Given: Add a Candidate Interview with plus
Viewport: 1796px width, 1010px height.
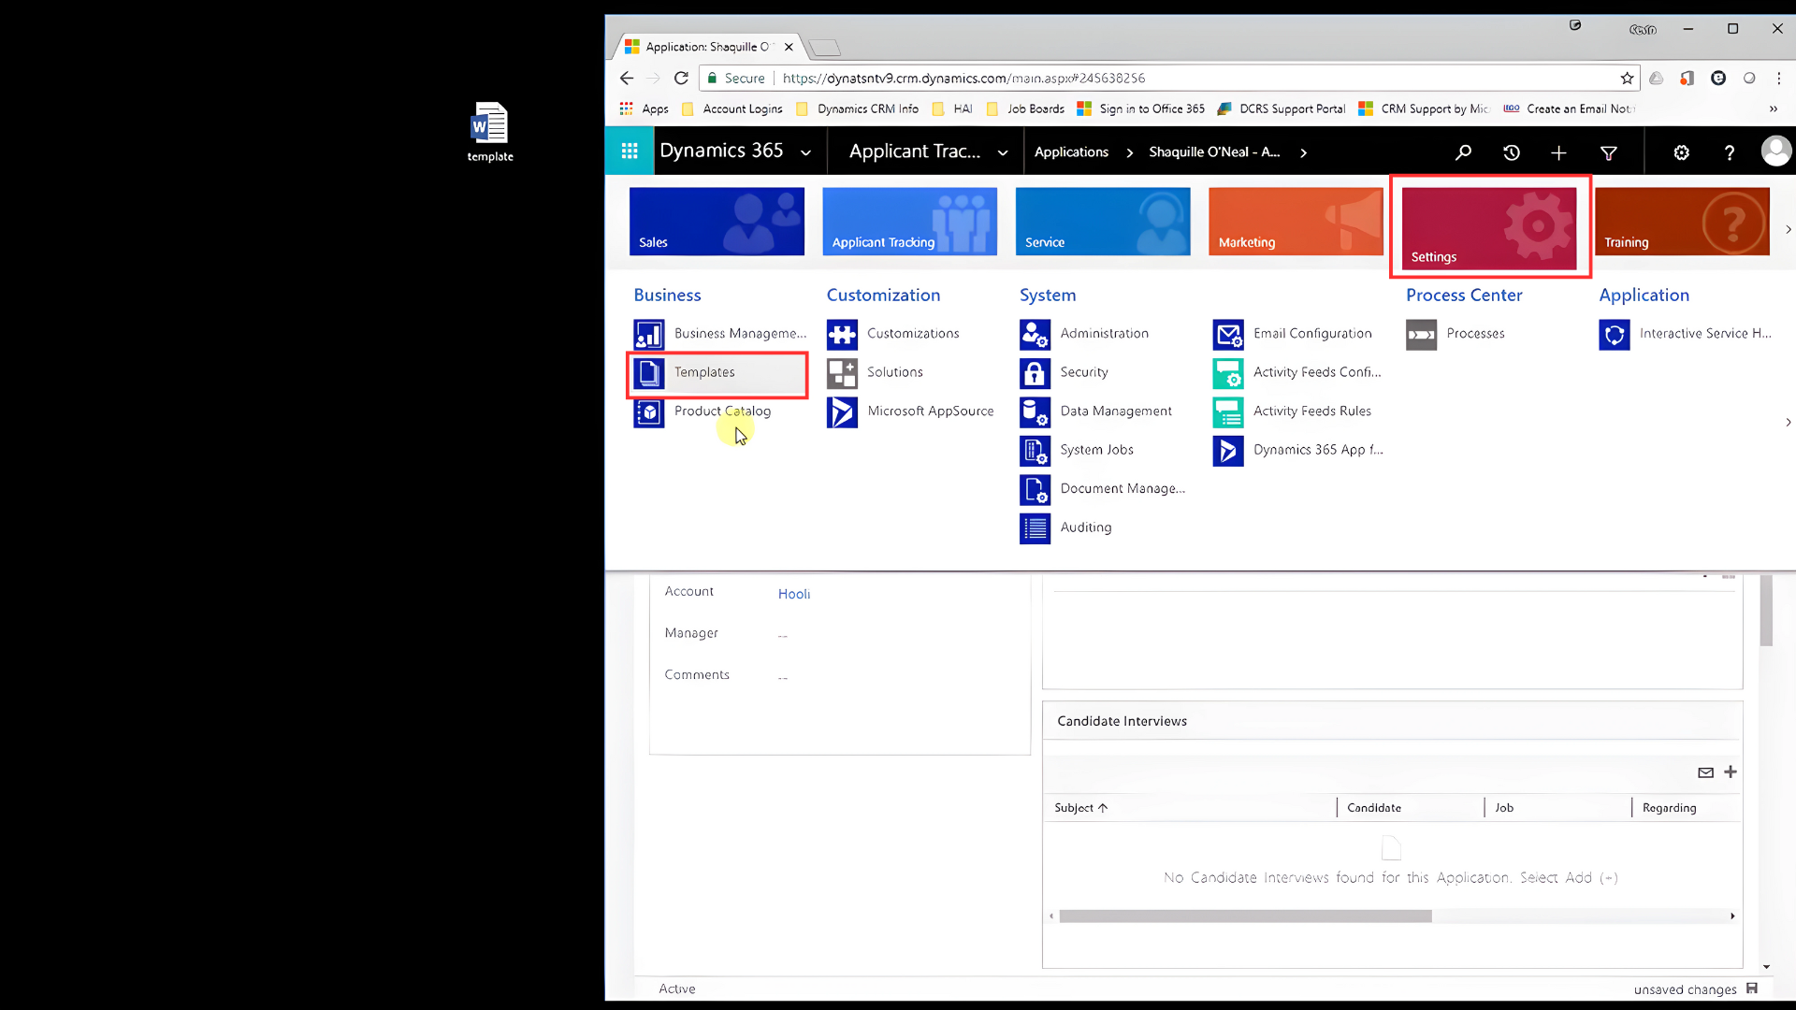Looking at the screenshot, I should pos(1731,772).
